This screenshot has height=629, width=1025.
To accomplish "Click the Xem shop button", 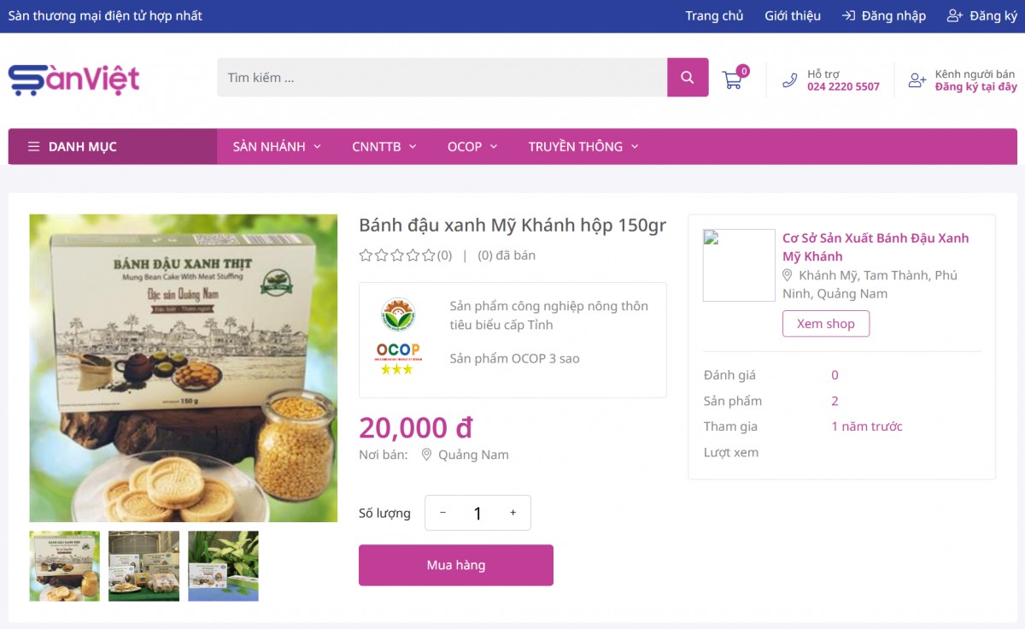I will (x=825, y=323).
